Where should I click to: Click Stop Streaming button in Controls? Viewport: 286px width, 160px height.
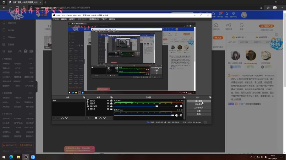coord(199,101)
